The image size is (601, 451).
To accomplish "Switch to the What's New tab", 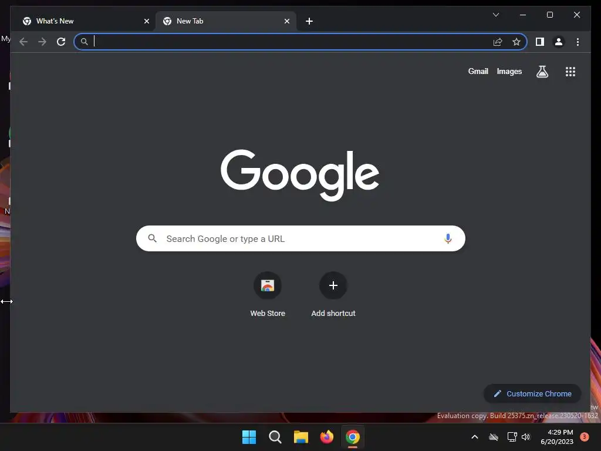I will pyautogui.click(x=85, y=21).
